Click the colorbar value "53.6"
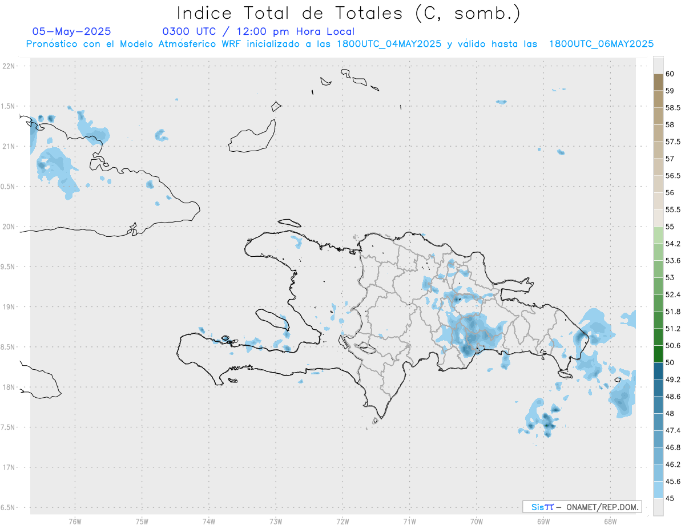685x529 pixels. [x=673, y=261]
